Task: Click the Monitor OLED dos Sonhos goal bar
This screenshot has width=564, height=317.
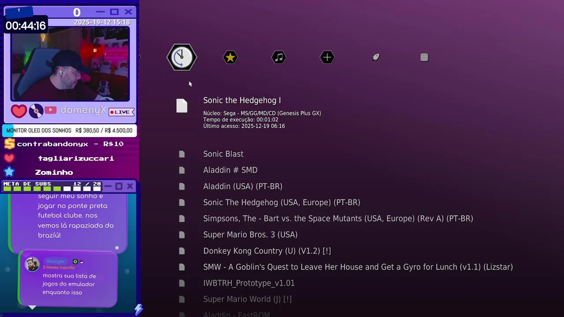Action: coord(70,131)
